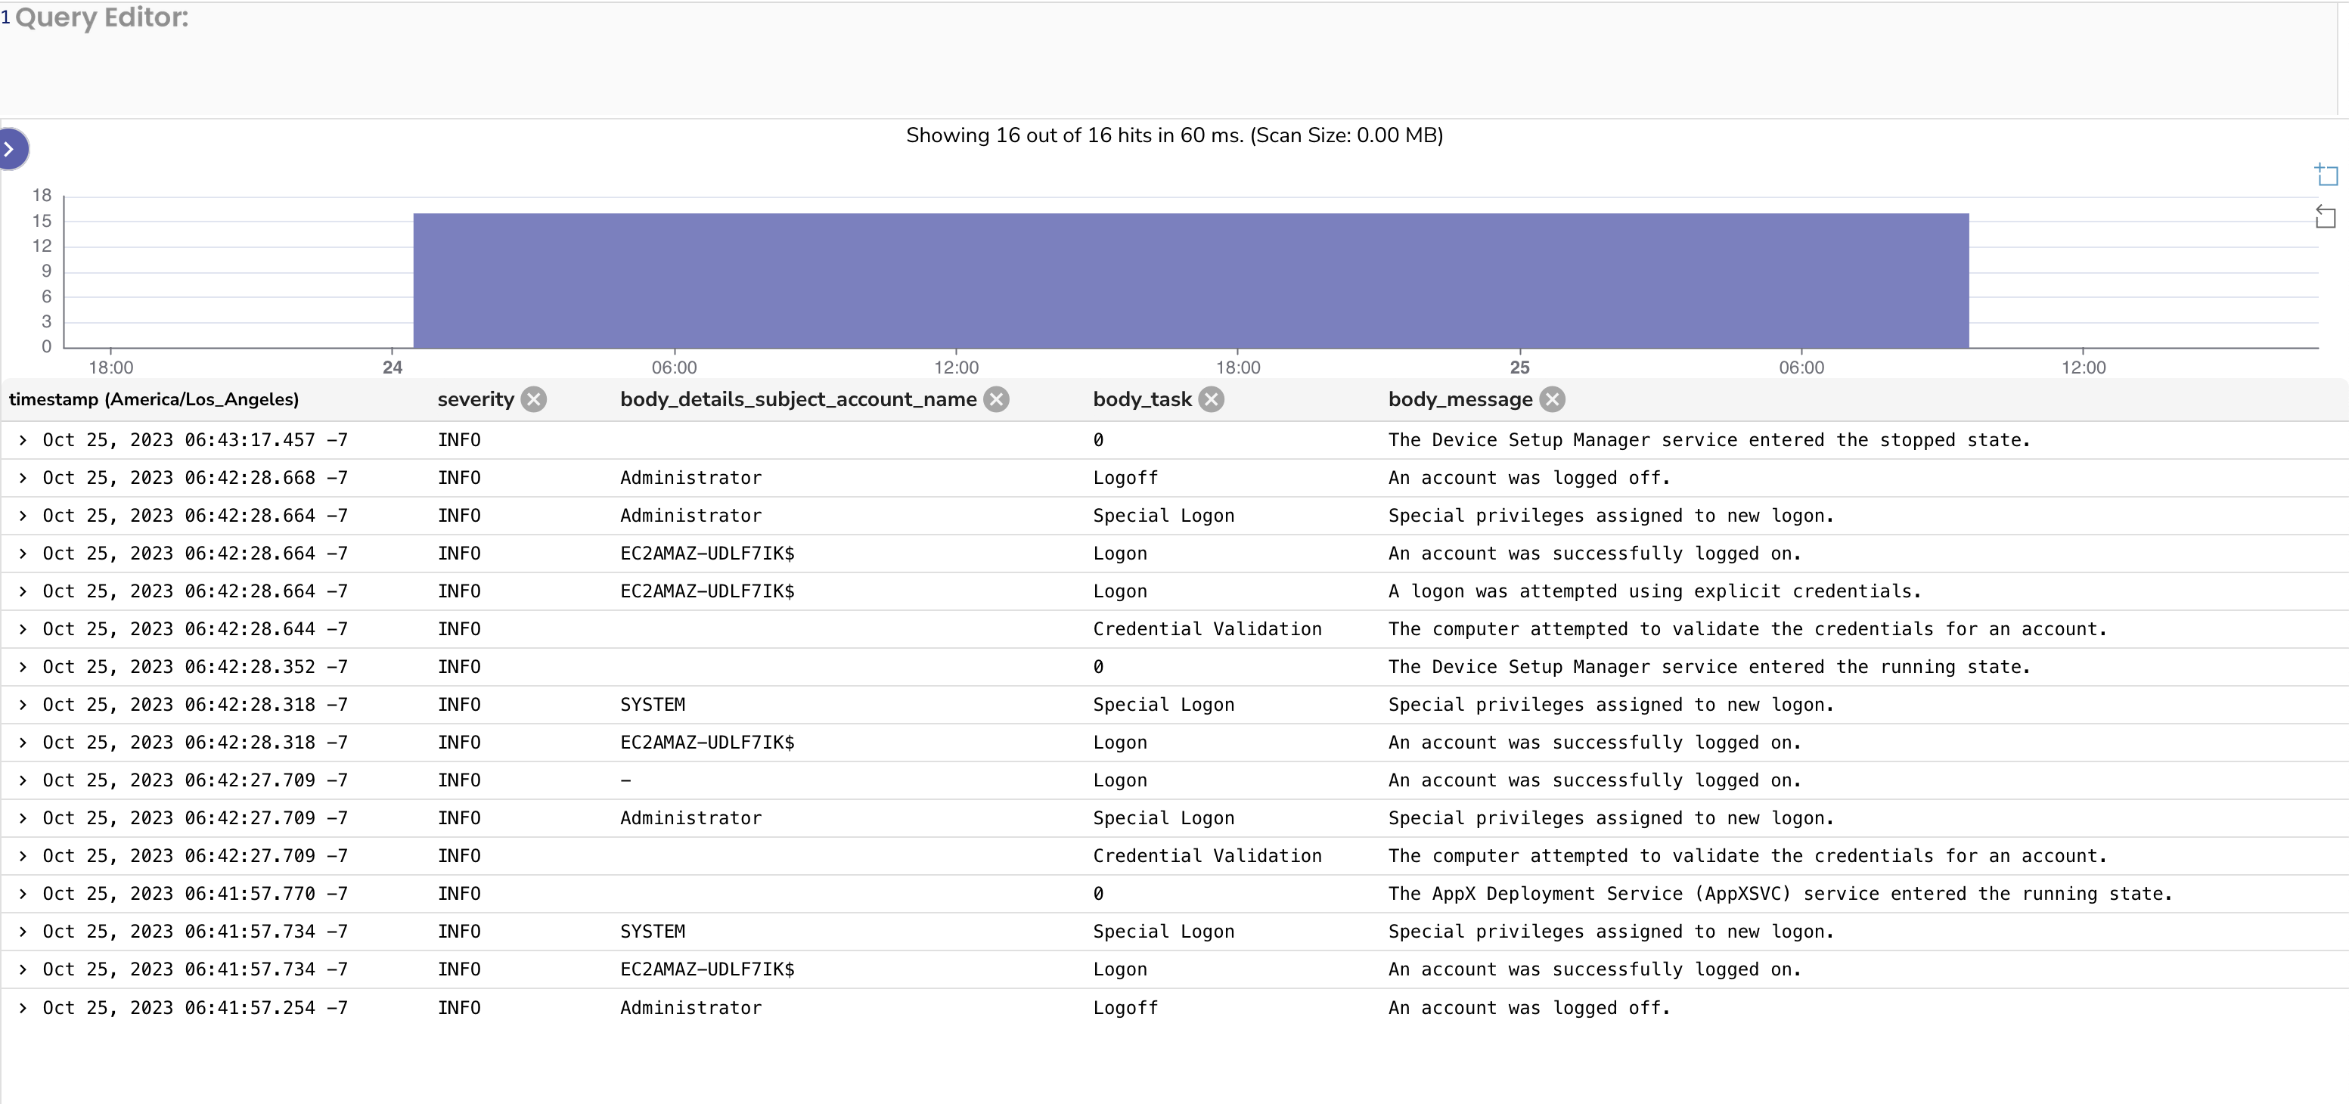Image resolution: width=2349 pixels, height=1104 pixels.
Task: Click the severity column header label
Action: (x=475, y=399)
